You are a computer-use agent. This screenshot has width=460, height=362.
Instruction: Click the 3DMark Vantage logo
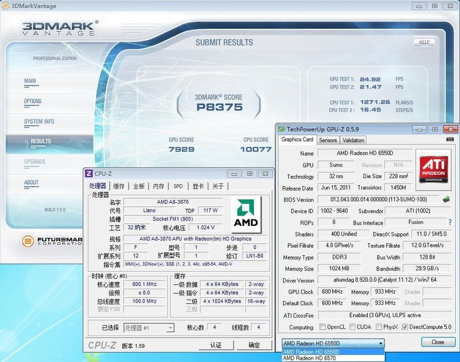pyautogui.click(x=60, y=28)
